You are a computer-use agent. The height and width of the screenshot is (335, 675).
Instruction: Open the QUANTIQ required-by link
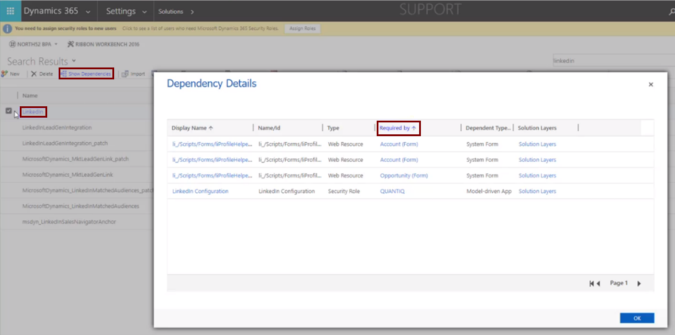(x=392, y=191)
